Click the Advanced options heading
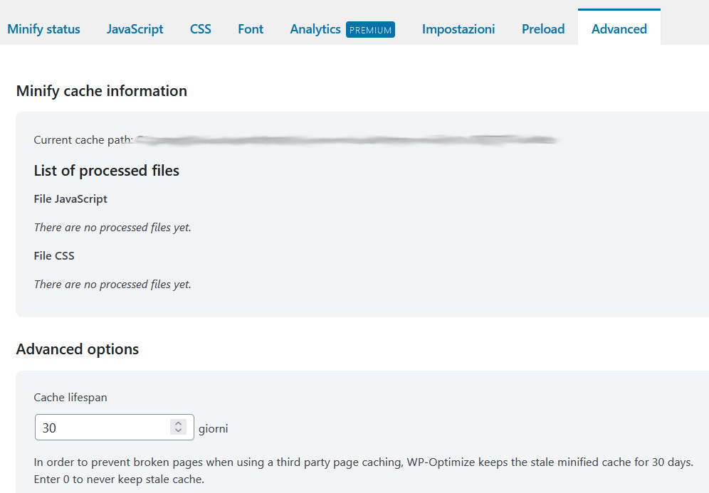The width and height of the screenshot is (709, 493). point(78,349)
